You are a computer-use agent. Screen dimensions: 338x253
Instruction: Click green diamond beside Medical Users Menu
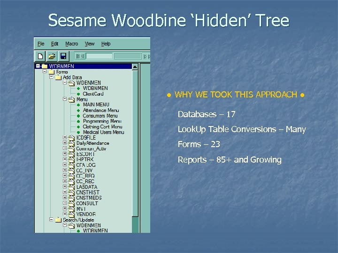pos(78,132)
